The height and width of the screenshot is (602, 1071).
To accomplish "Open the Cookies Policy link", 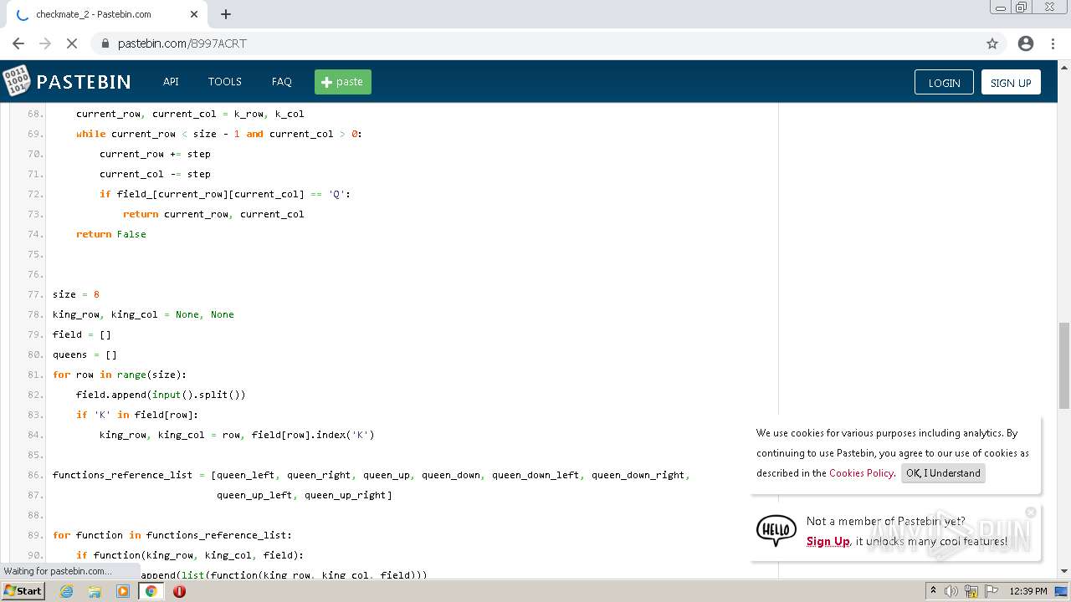I will click(x=861, y=473).
